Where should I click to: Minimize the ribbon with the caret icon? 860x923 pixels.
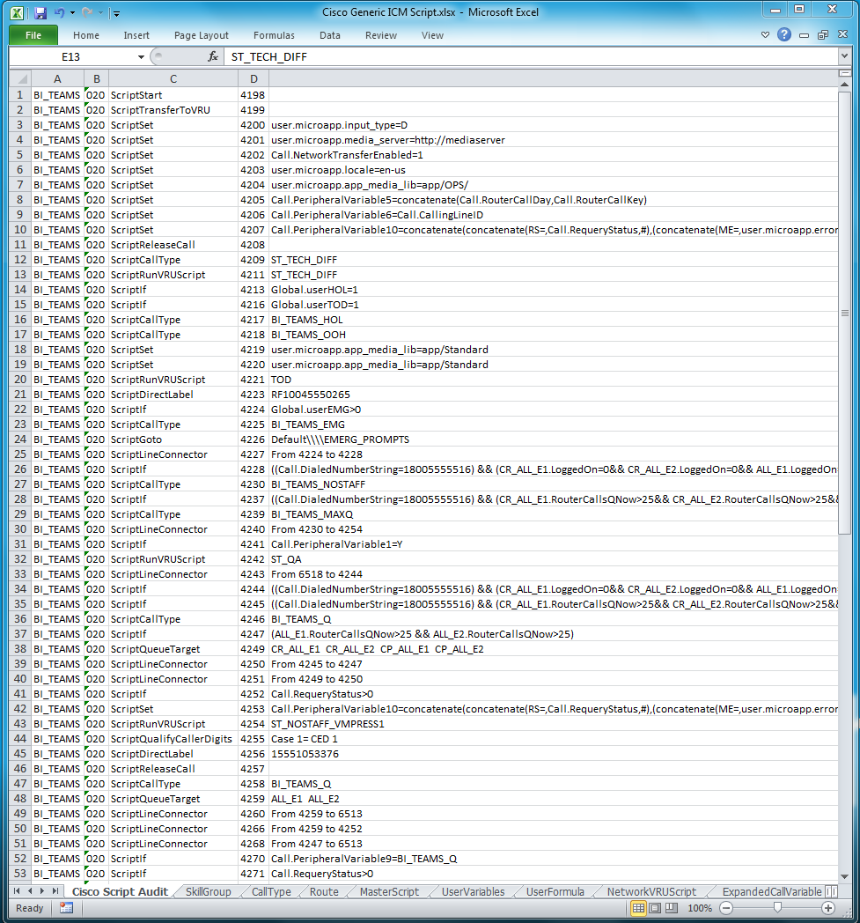point(765,34)
